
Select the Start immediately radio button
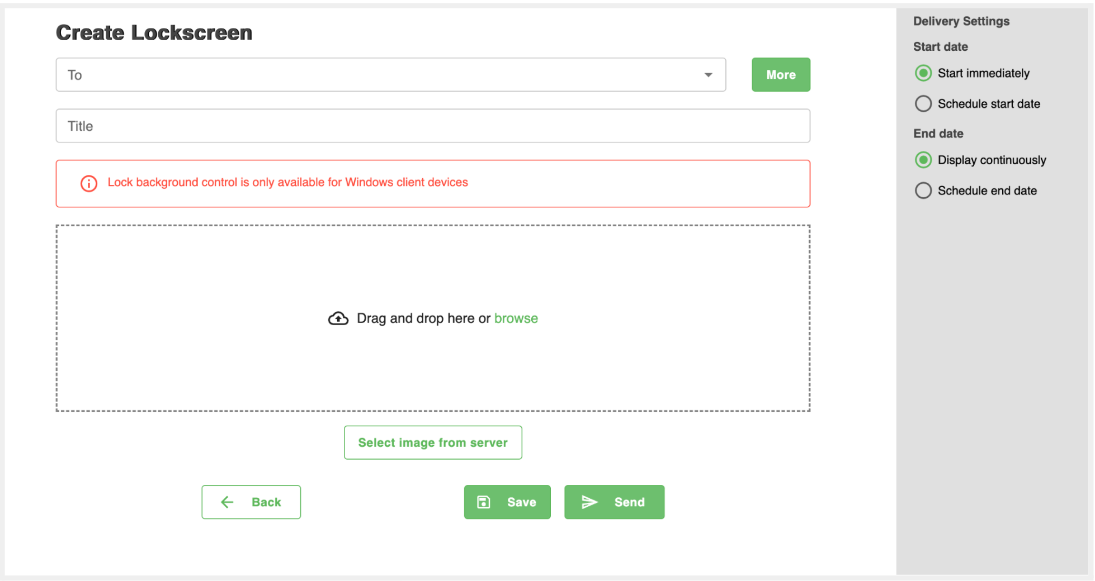tap(923, 73)
